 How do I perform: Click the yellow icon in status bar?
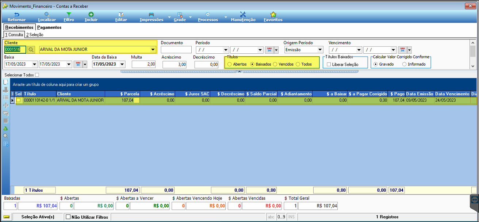(x=6, y=217)
